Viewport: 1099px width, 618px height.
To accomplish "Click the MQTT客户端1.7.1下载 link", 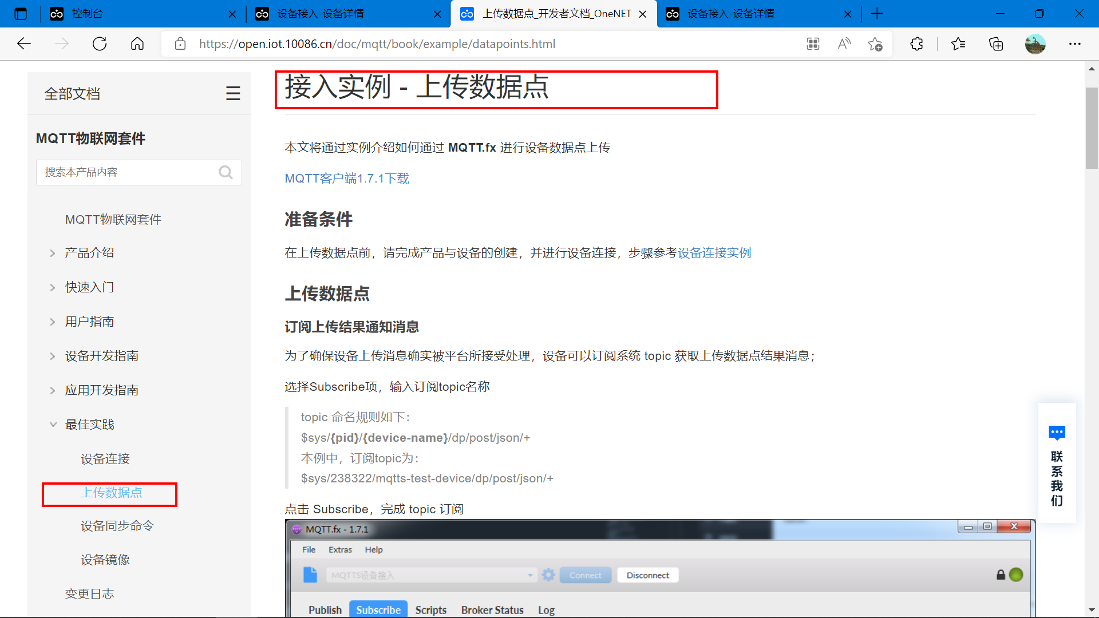I will click(347, 179).
